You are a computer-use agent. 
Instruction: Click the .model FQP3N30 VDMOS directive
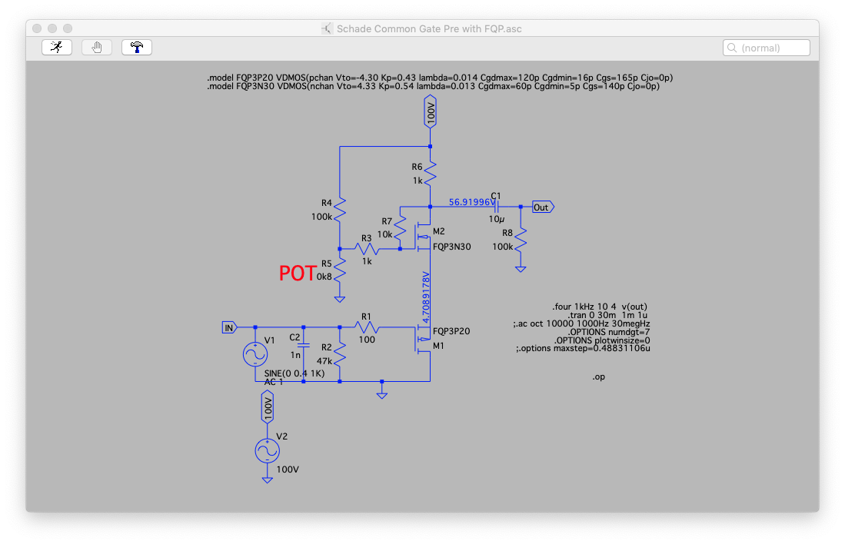(x=434, y=86)
